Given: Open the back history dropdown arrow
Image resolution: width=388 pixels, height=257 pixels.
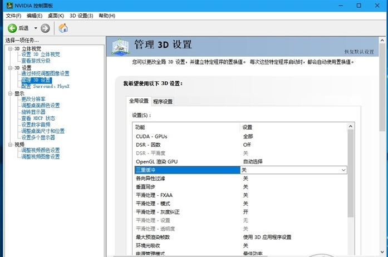Looking at the screenshot, I should [x=36, y=28].
